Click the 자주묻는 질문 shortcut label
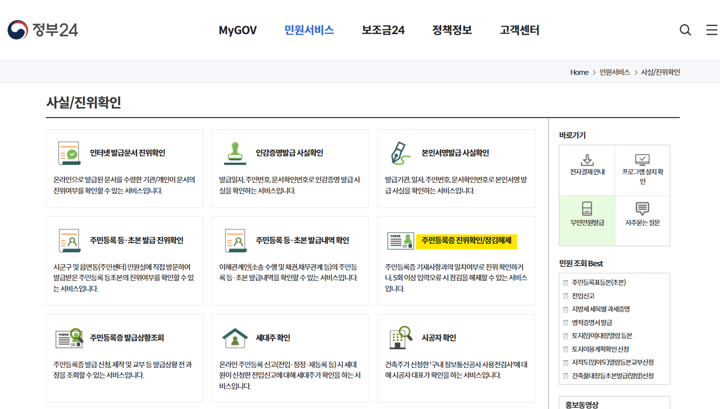Viewport: 720px width, 409px height. point(642,223)
